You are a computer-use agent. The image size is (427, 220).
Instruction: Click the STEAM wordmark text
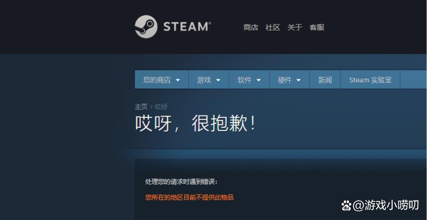[x=187, y=27]
